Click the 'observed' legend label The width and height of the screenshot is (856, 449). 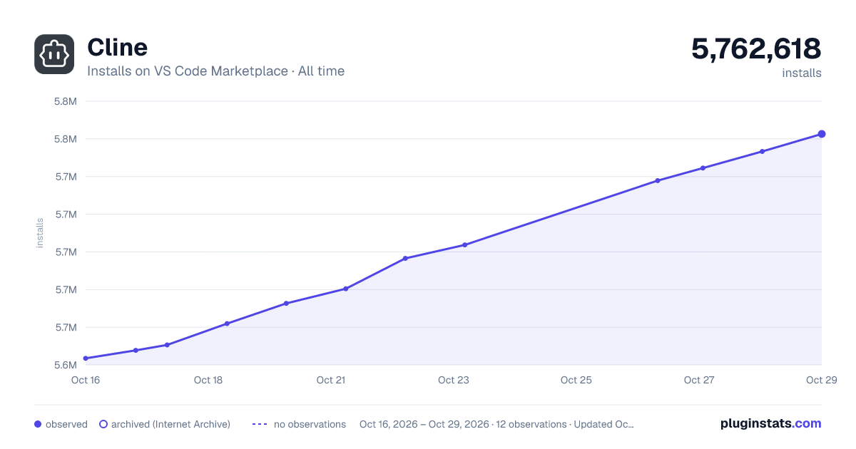click(66, 424)
